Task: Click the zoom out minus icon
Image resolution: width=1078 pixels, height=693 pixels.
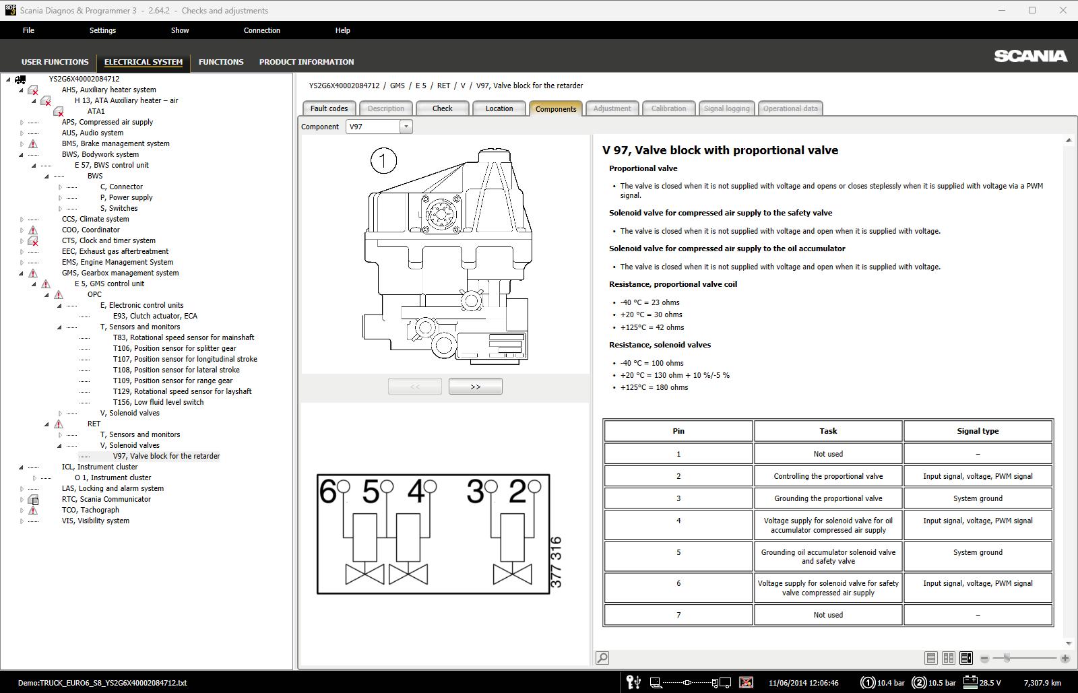Action: (984, 658)
